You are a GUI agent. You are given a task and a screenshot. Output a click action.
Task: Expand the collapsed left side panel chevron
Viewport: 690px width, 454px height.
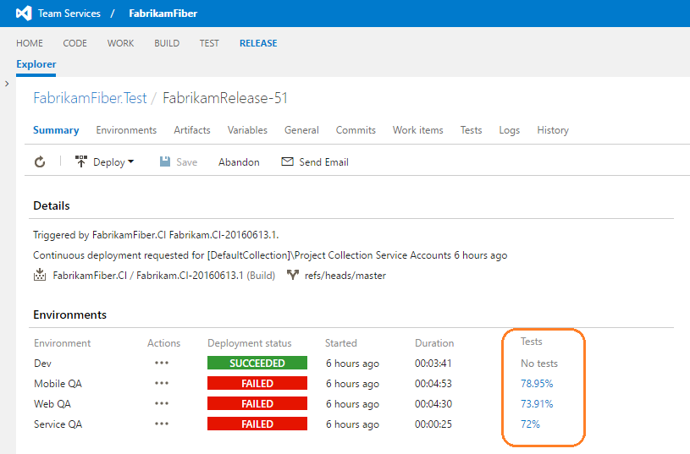point(7,84)
